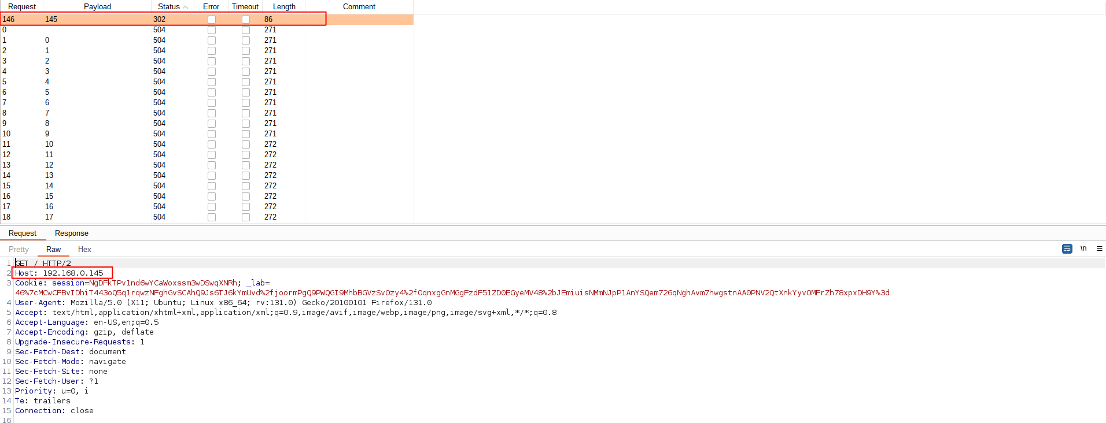Screen dimensions: 1106x423
Task: Switch to the Response tab
Action: point(72,233)
